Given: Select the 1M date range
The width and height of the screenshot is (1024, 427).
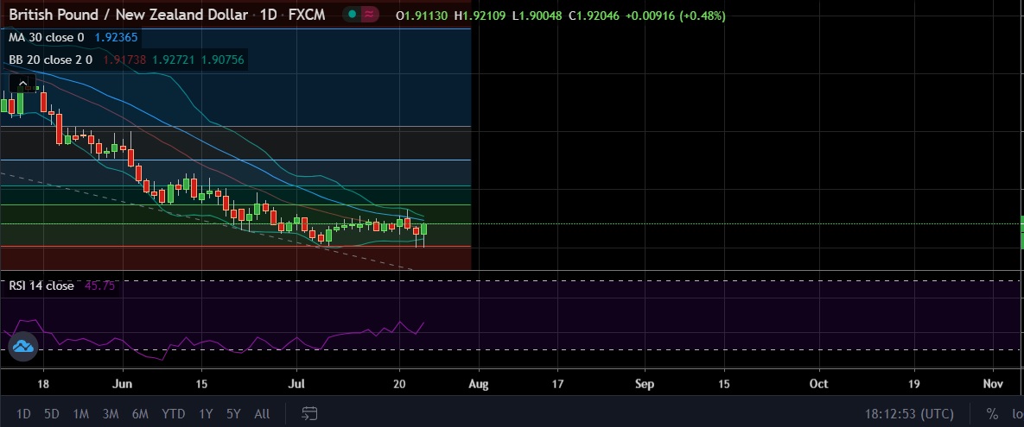Looking at the screenshot, I should pos(80,413).
